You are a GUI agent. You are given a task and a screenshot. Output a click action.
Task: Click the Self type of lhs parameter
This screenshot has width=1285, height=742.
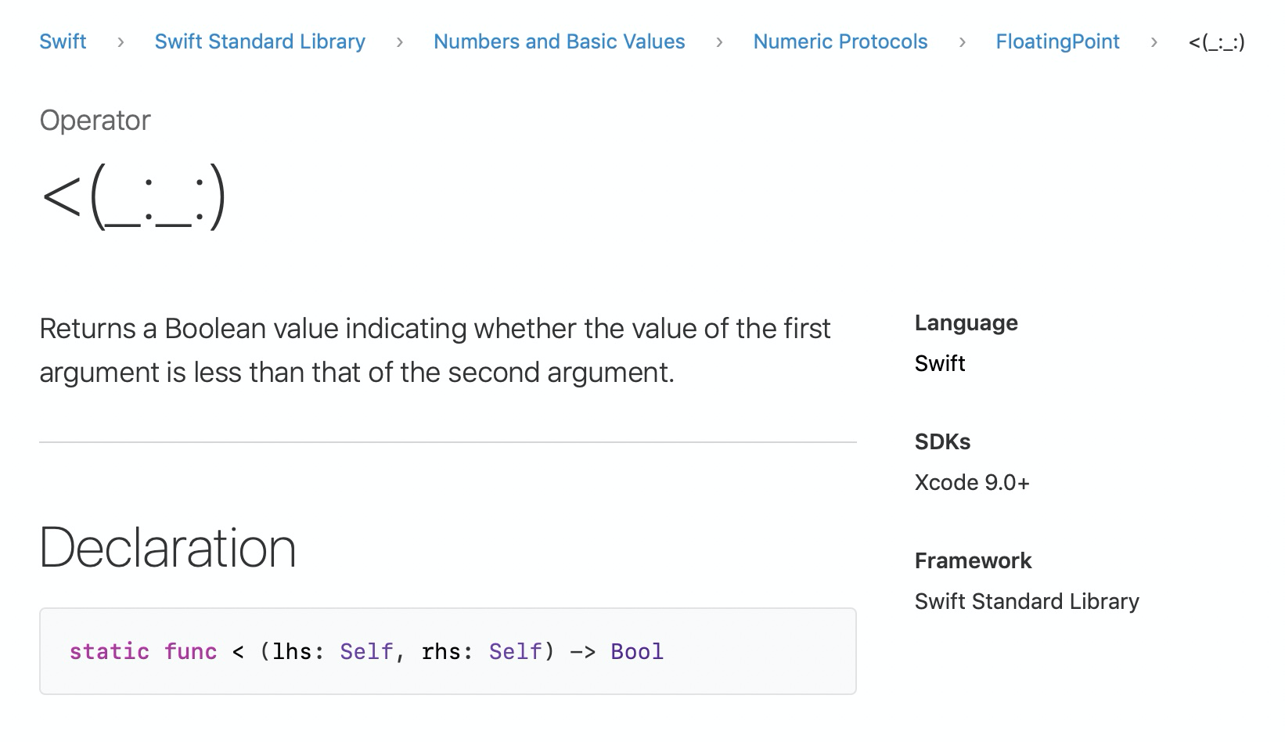pos(366,651)
